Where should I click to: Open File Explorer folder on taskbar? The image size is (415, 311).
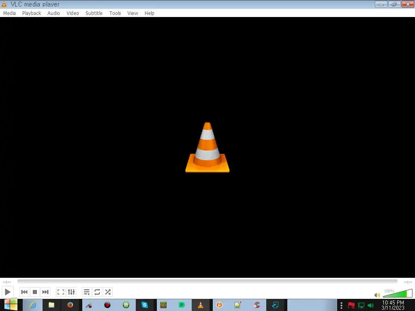pos(51,305)
